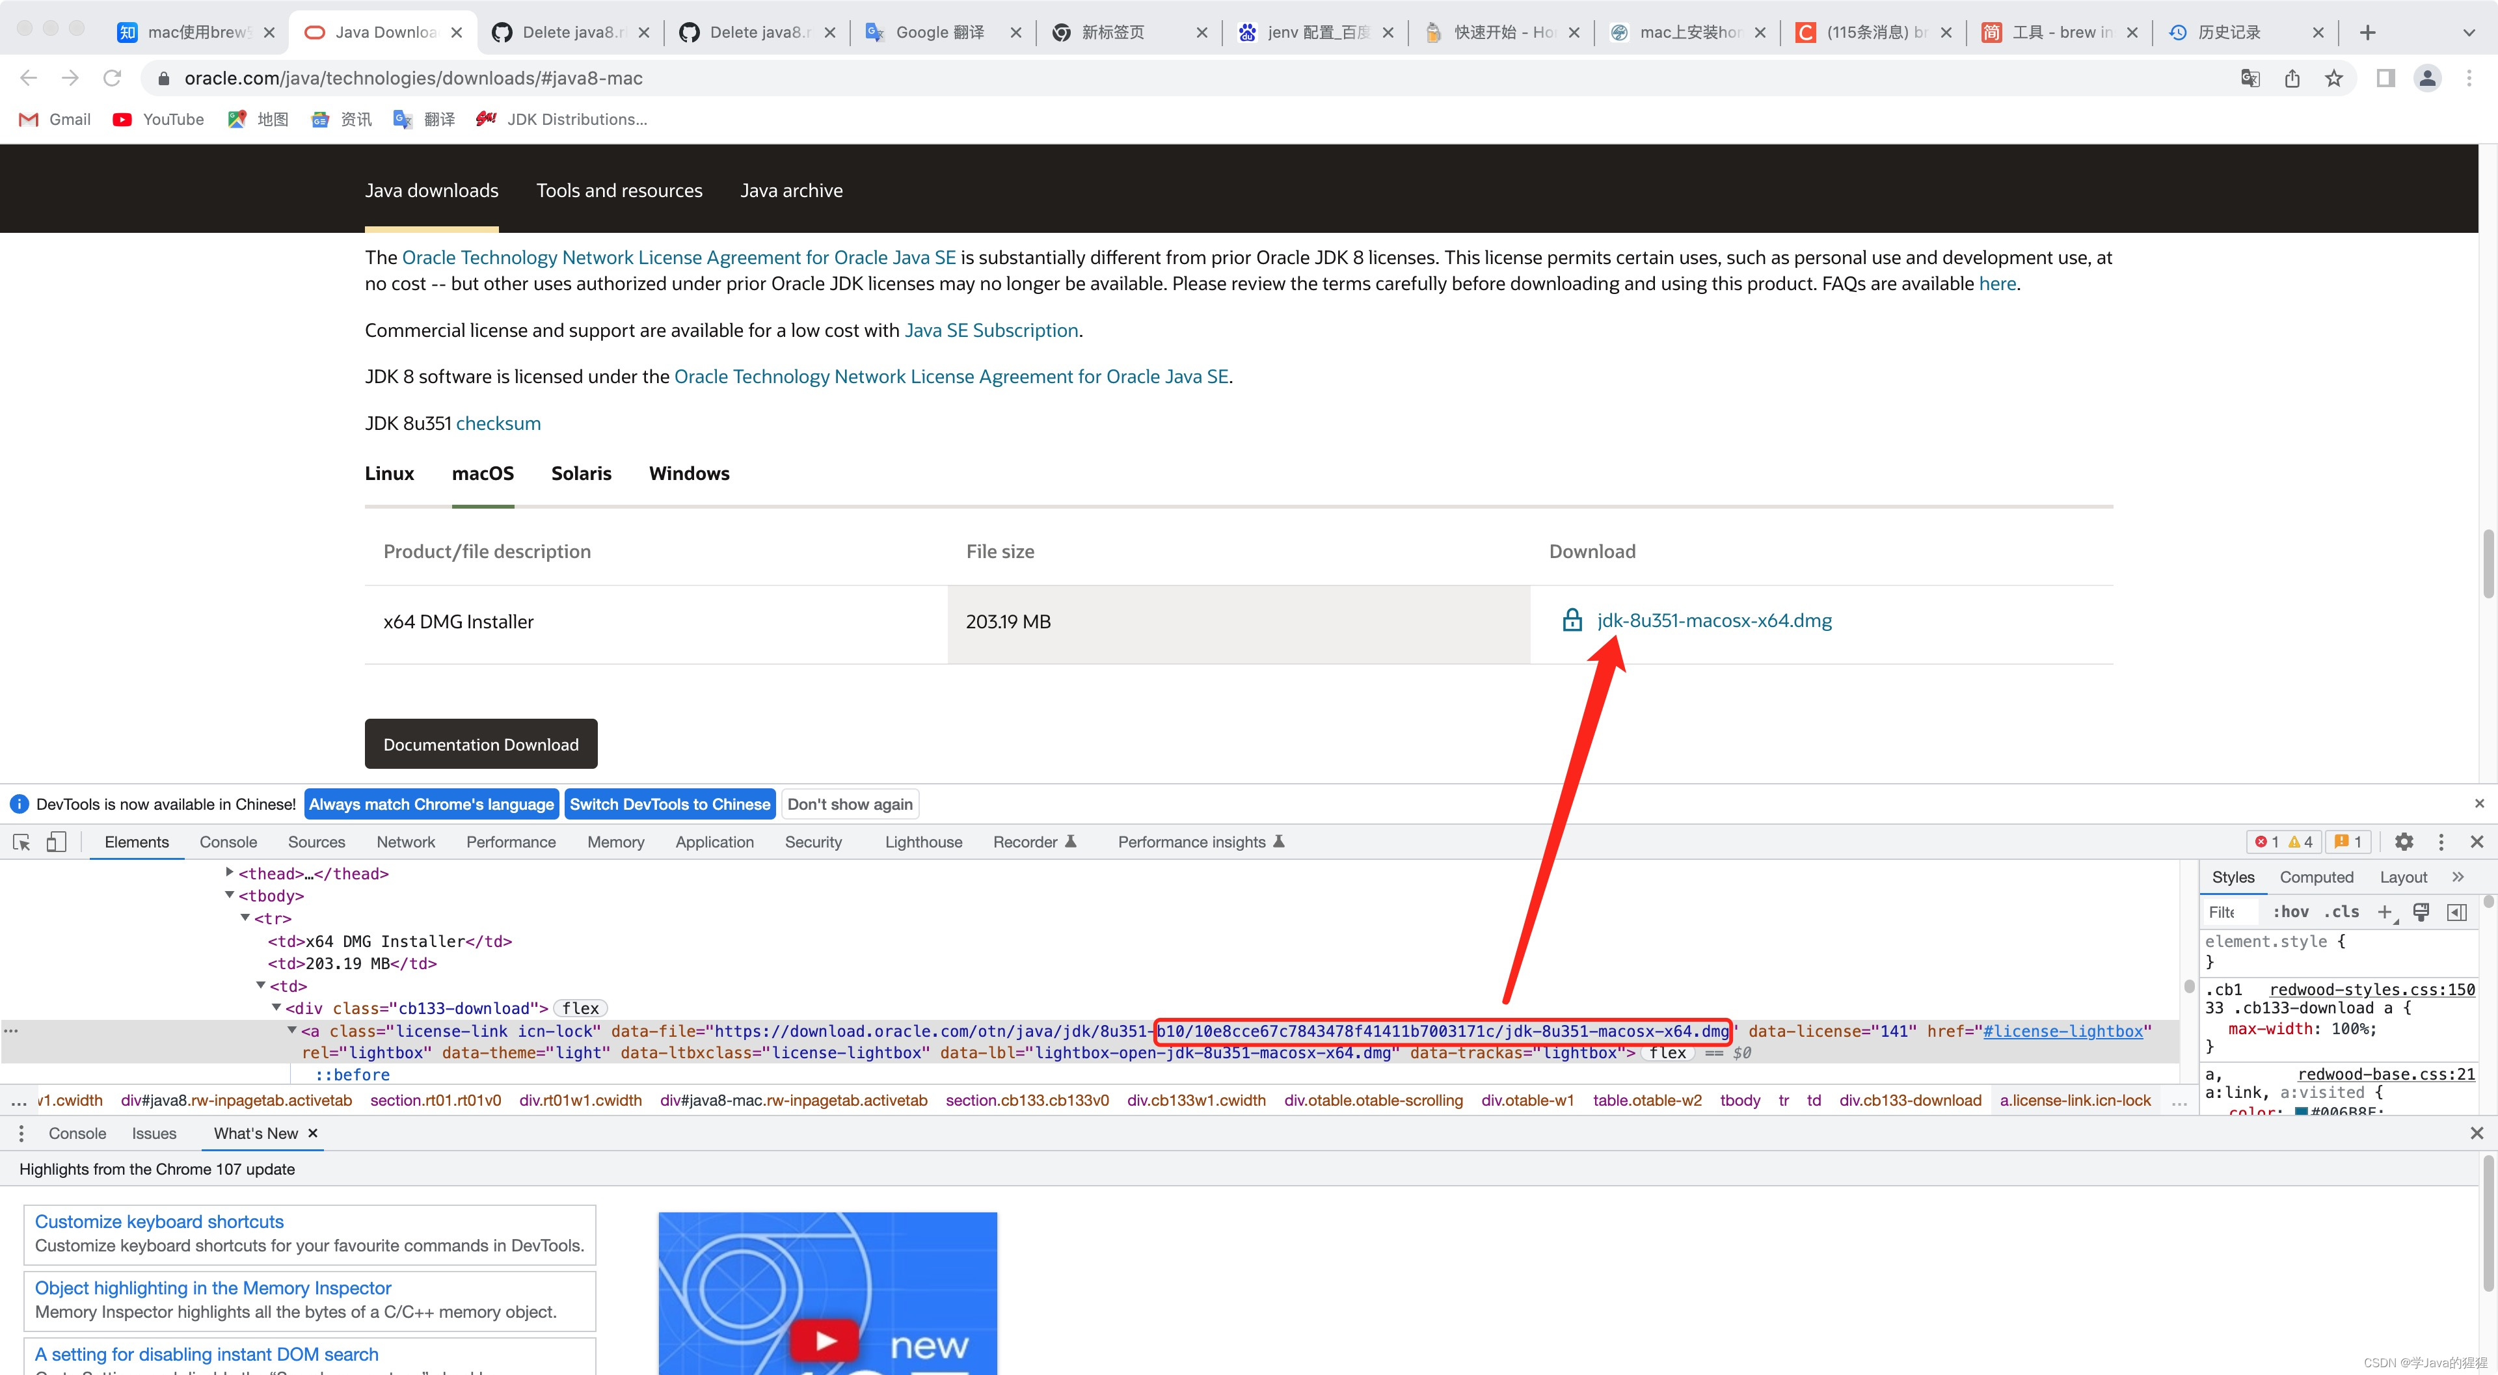Open the JDK Distributions bookmark
This screenshot has width=2498, height=1375.
tap(561, 119)
